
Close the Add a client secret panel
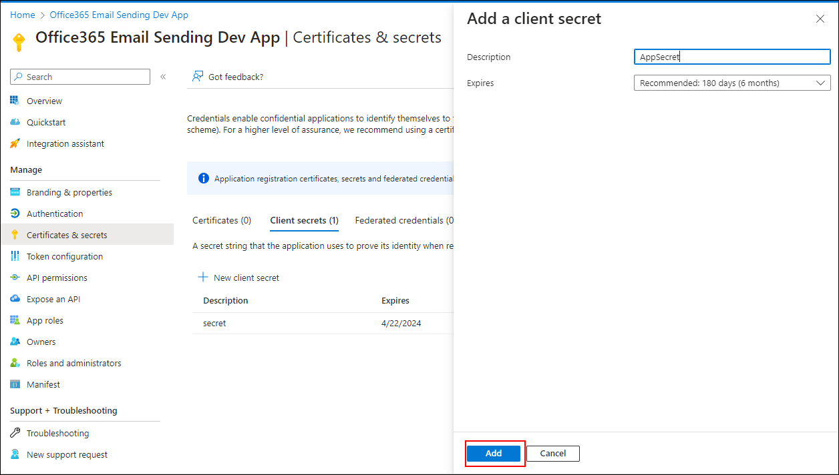click(820, 19)
